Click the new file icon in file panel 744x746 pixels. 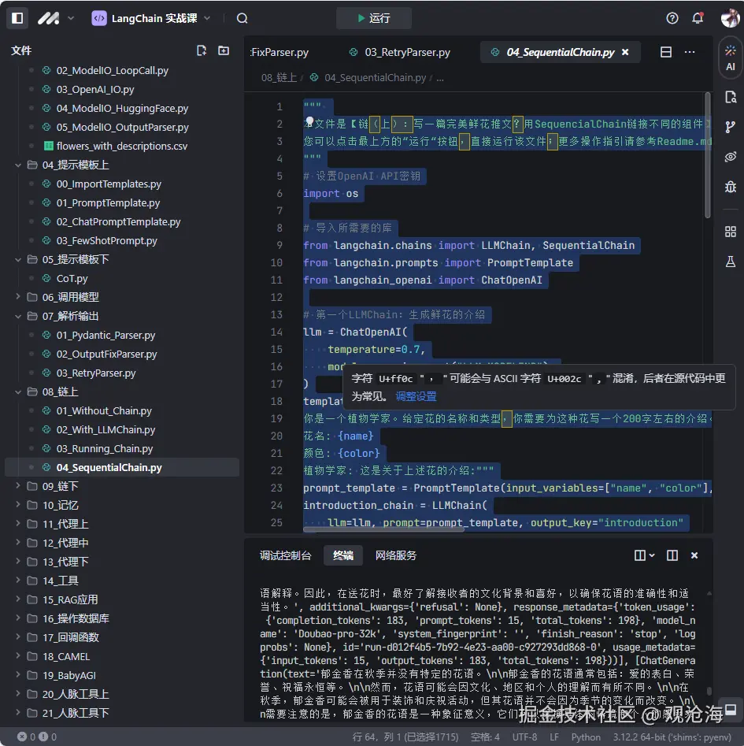click(x=202, y=50)
